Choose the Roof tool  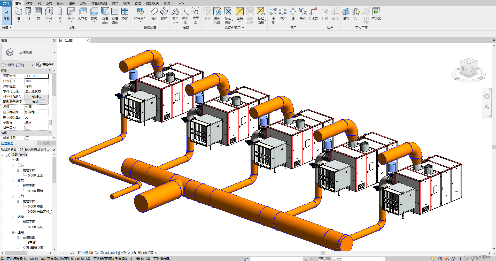(71, 14)
